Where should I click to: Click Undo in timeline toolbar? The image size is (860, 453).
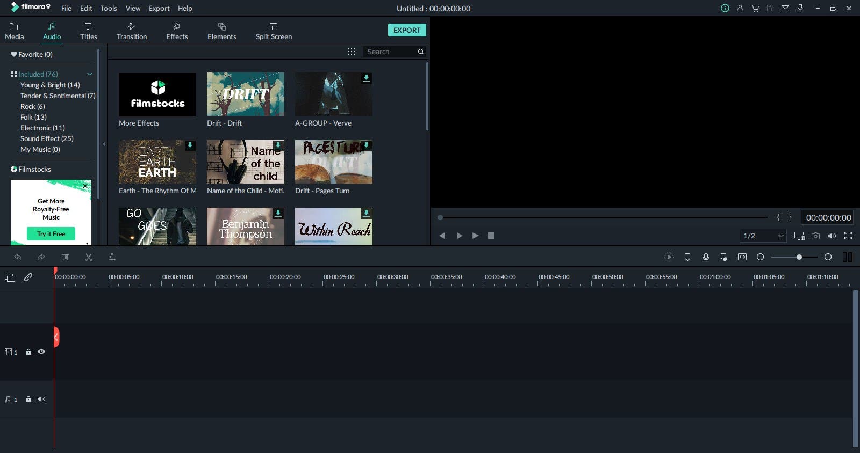18,257
